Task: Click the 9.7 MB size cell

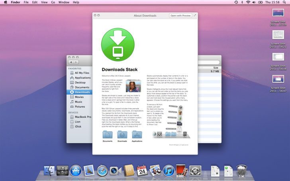Action: click(215, 71)
